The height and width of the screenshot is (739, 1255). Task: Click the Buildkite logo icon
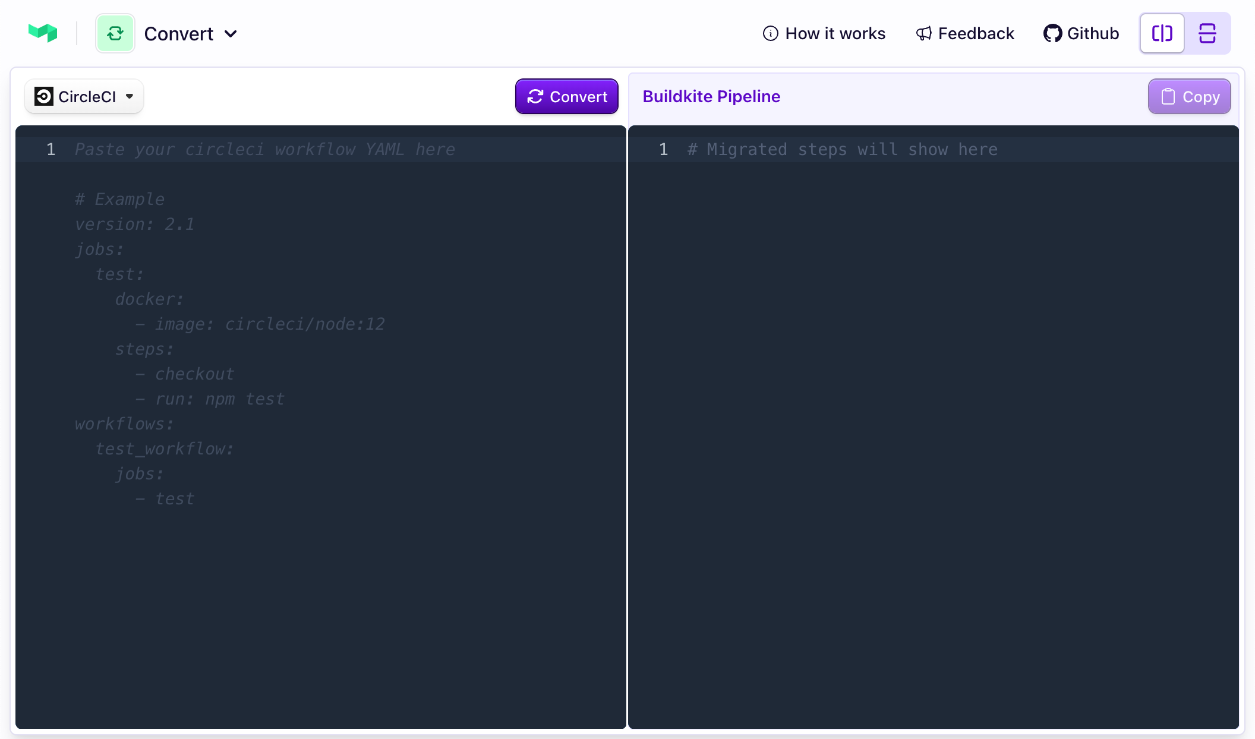pos(43,33)
